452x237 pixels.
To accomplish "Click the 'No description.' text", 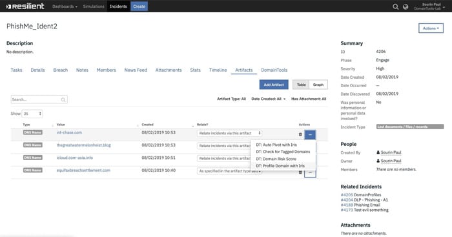I will [x=20, y=52].
